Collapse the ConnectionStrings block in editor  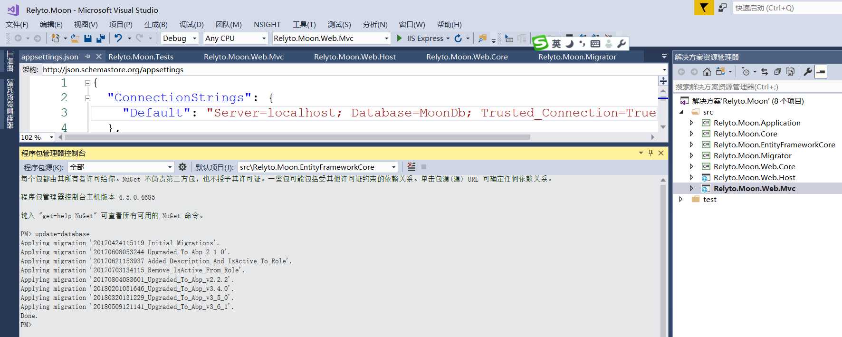pos(87,98)
